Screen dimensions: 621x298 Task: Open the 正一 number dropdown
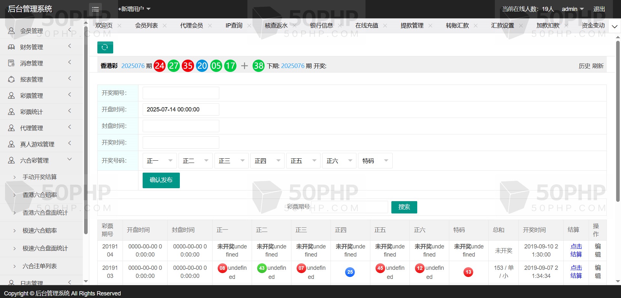(159, 161)
